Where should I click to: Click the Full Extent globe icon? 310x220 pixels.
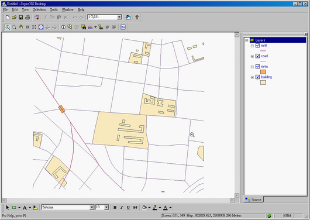pos(41,27)
